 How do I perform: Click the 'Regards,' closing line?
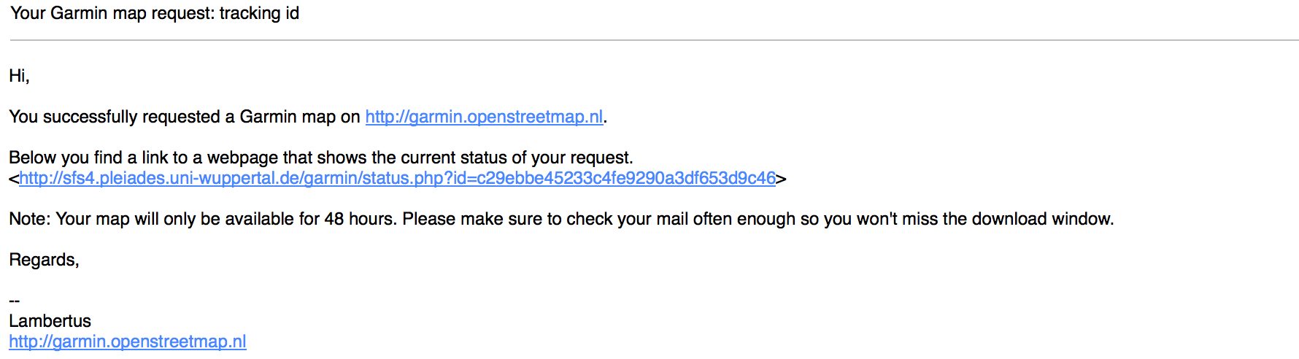pyautogui.click(x=44, y=260)
